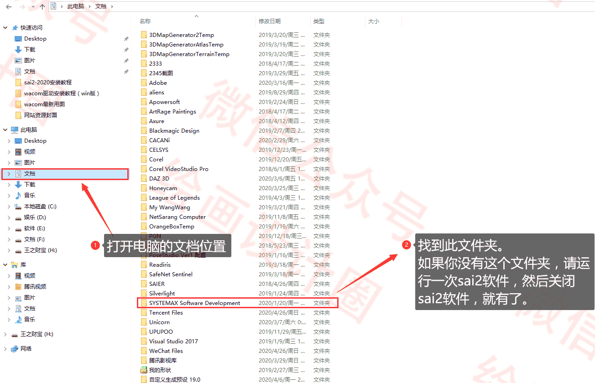Viewport: 595px width, 383px height.
Task: Go up one folder level with Up arrow
Action: pyautogui.click(x=42, y=7)
